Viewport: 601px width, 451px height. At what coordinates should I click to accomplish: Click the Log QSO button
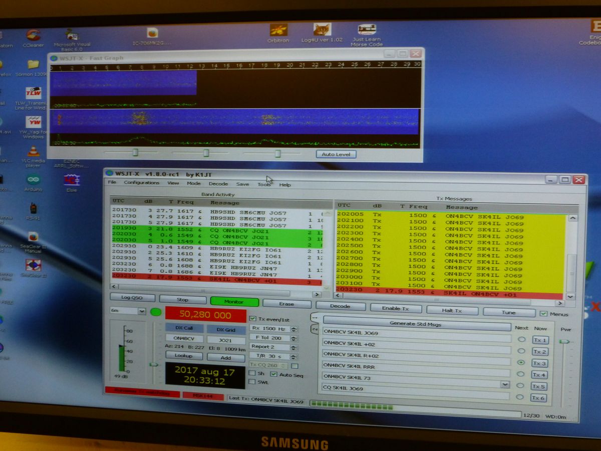pyautogui.click(x=132, y=298)
